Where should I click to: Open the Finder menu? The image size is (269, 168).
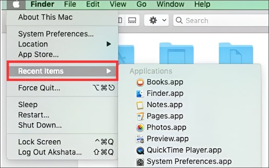pos(42,4)
